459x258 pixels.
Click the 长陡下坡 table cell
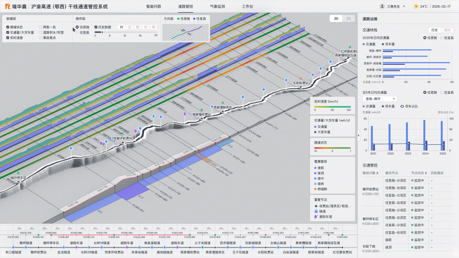click(371, 249)
